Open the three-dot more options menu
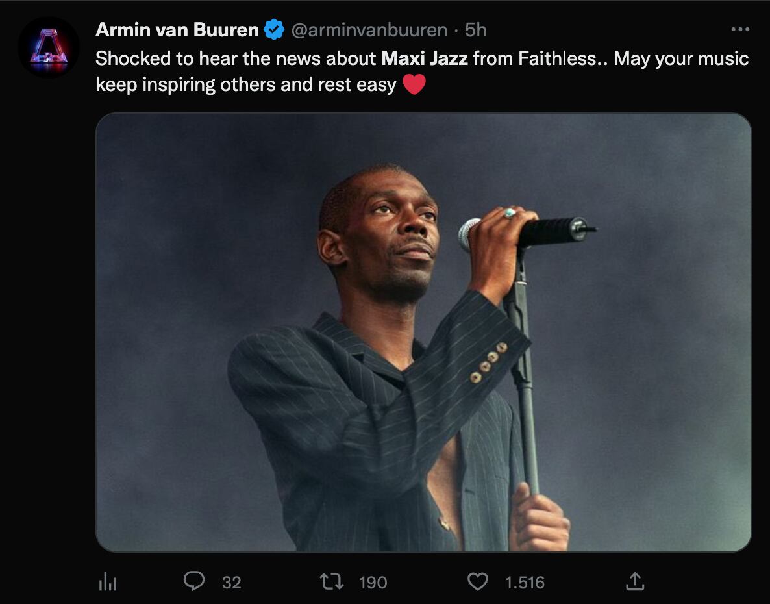Viewport: 770px width, 604px height. pyautogui.click(x=739, y=29)
